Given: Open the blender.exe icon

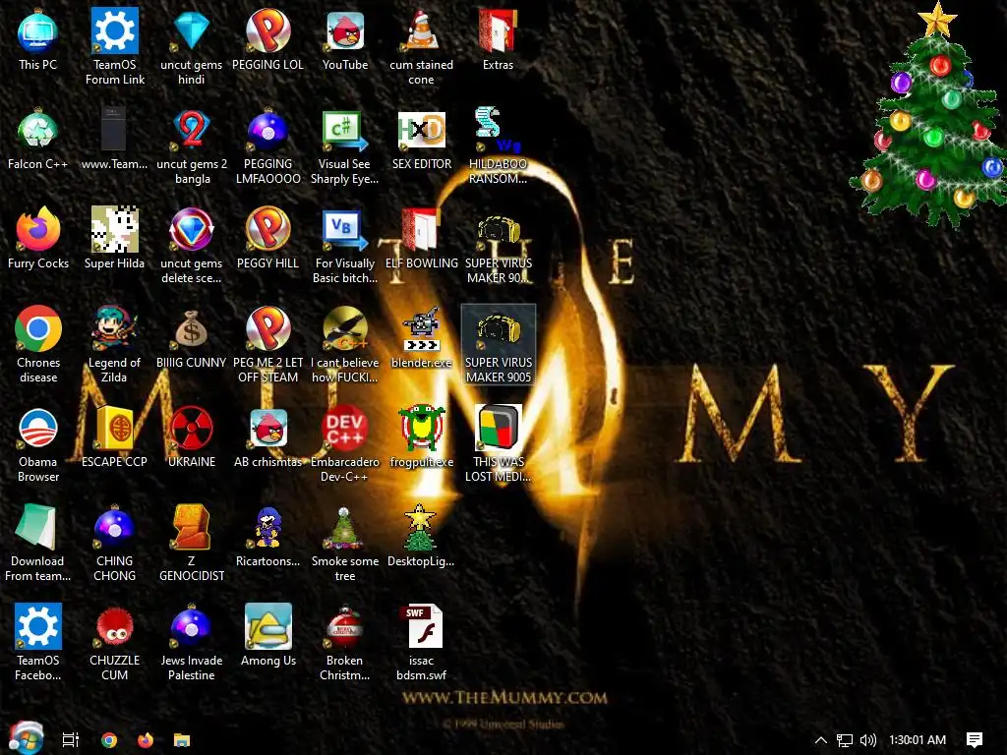Looking at the screenshot, I should pos(421,338).
